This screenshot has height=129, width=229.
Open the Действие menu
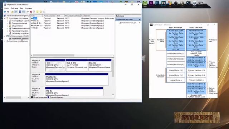[14, 8]
